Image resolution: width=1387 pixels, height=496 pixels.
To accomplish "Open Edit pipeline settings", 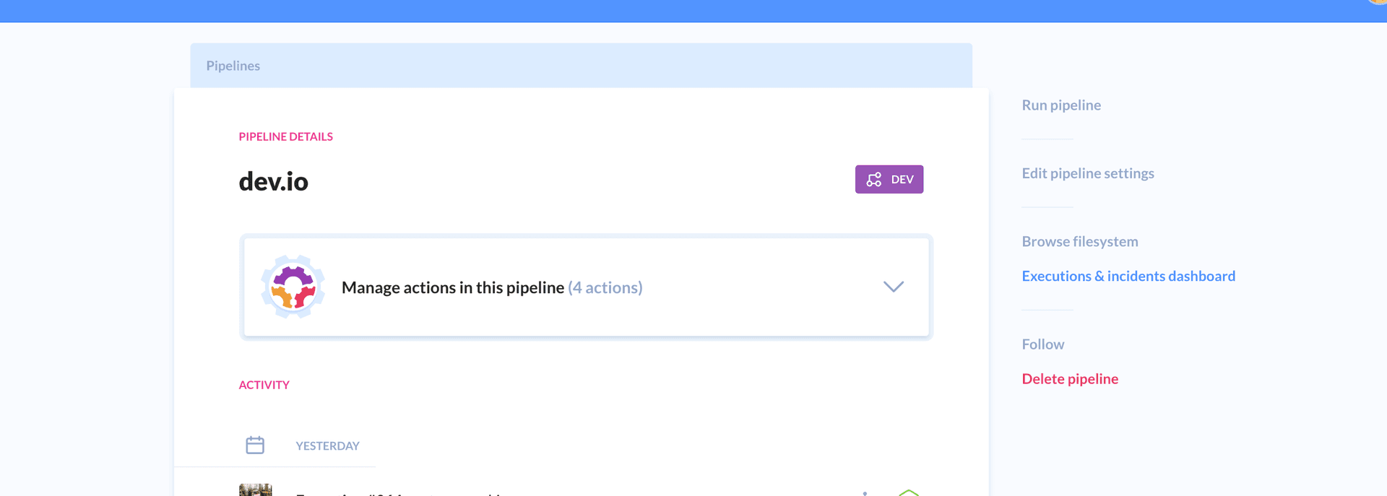I will click(1087, 173).
